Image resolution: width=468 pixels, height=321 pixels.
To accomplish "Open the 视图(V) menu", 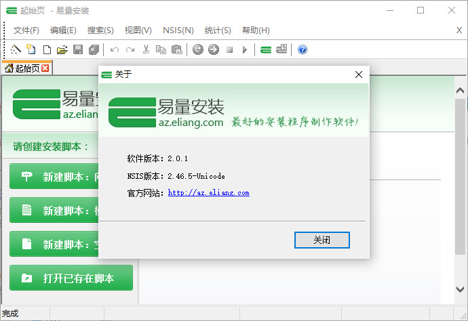I will 138,30.
